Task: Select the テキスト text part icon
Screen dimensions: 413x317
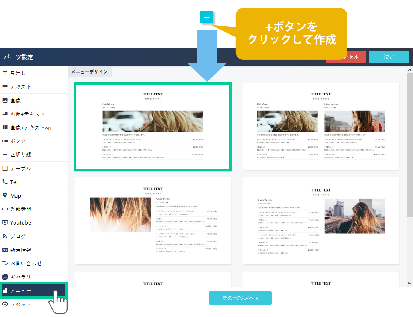Action: tap(5, 86)
